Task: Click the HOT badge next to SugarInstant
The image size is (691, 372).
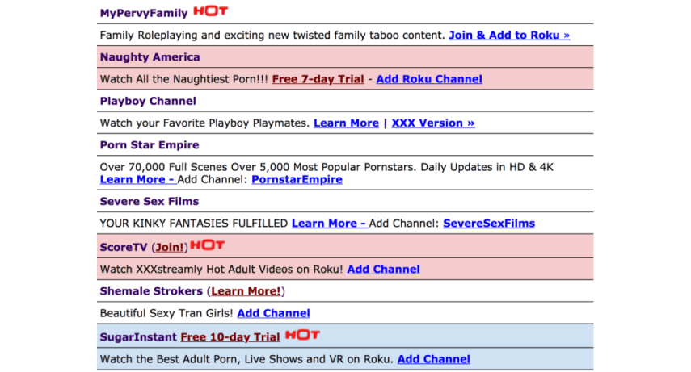Action: [302, 335]
